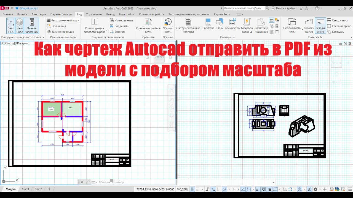This screenshot has height=198, width=353.
Task: Arrange windows Каскадом
Action: [x=336, y=32]
